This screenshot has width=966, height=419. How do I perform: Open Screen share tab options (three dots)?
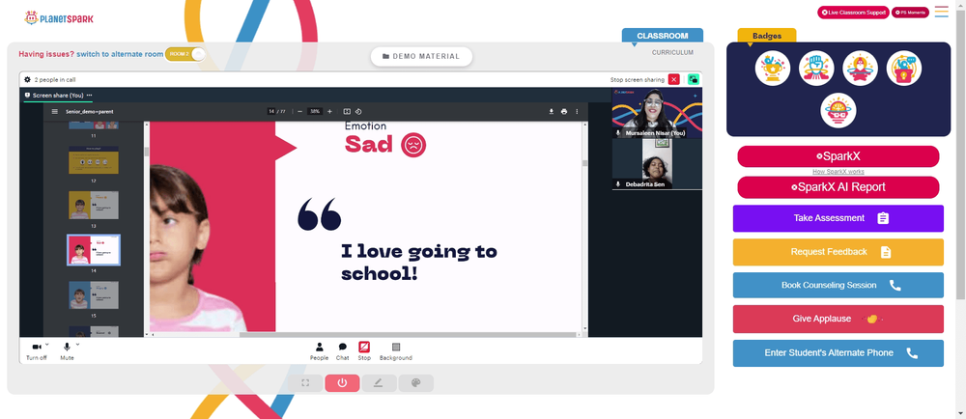(x=89, y=96)
